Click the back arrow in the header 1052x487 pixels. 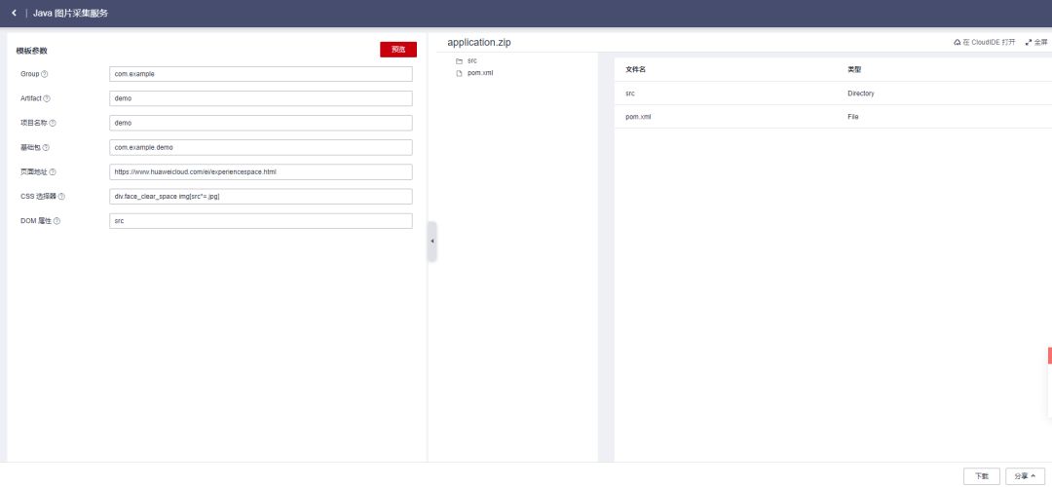pyautogui.click(x=14, y=13)
